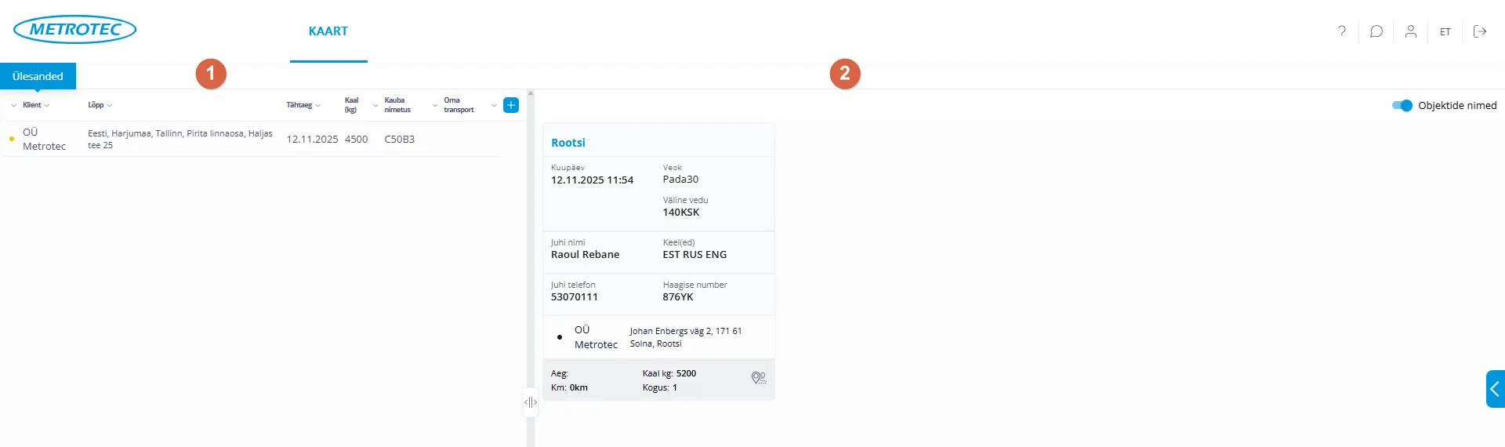Open the Lõpp column dropdown
The height and width of the screenshot is (447, 1505).
pos(100,105)
